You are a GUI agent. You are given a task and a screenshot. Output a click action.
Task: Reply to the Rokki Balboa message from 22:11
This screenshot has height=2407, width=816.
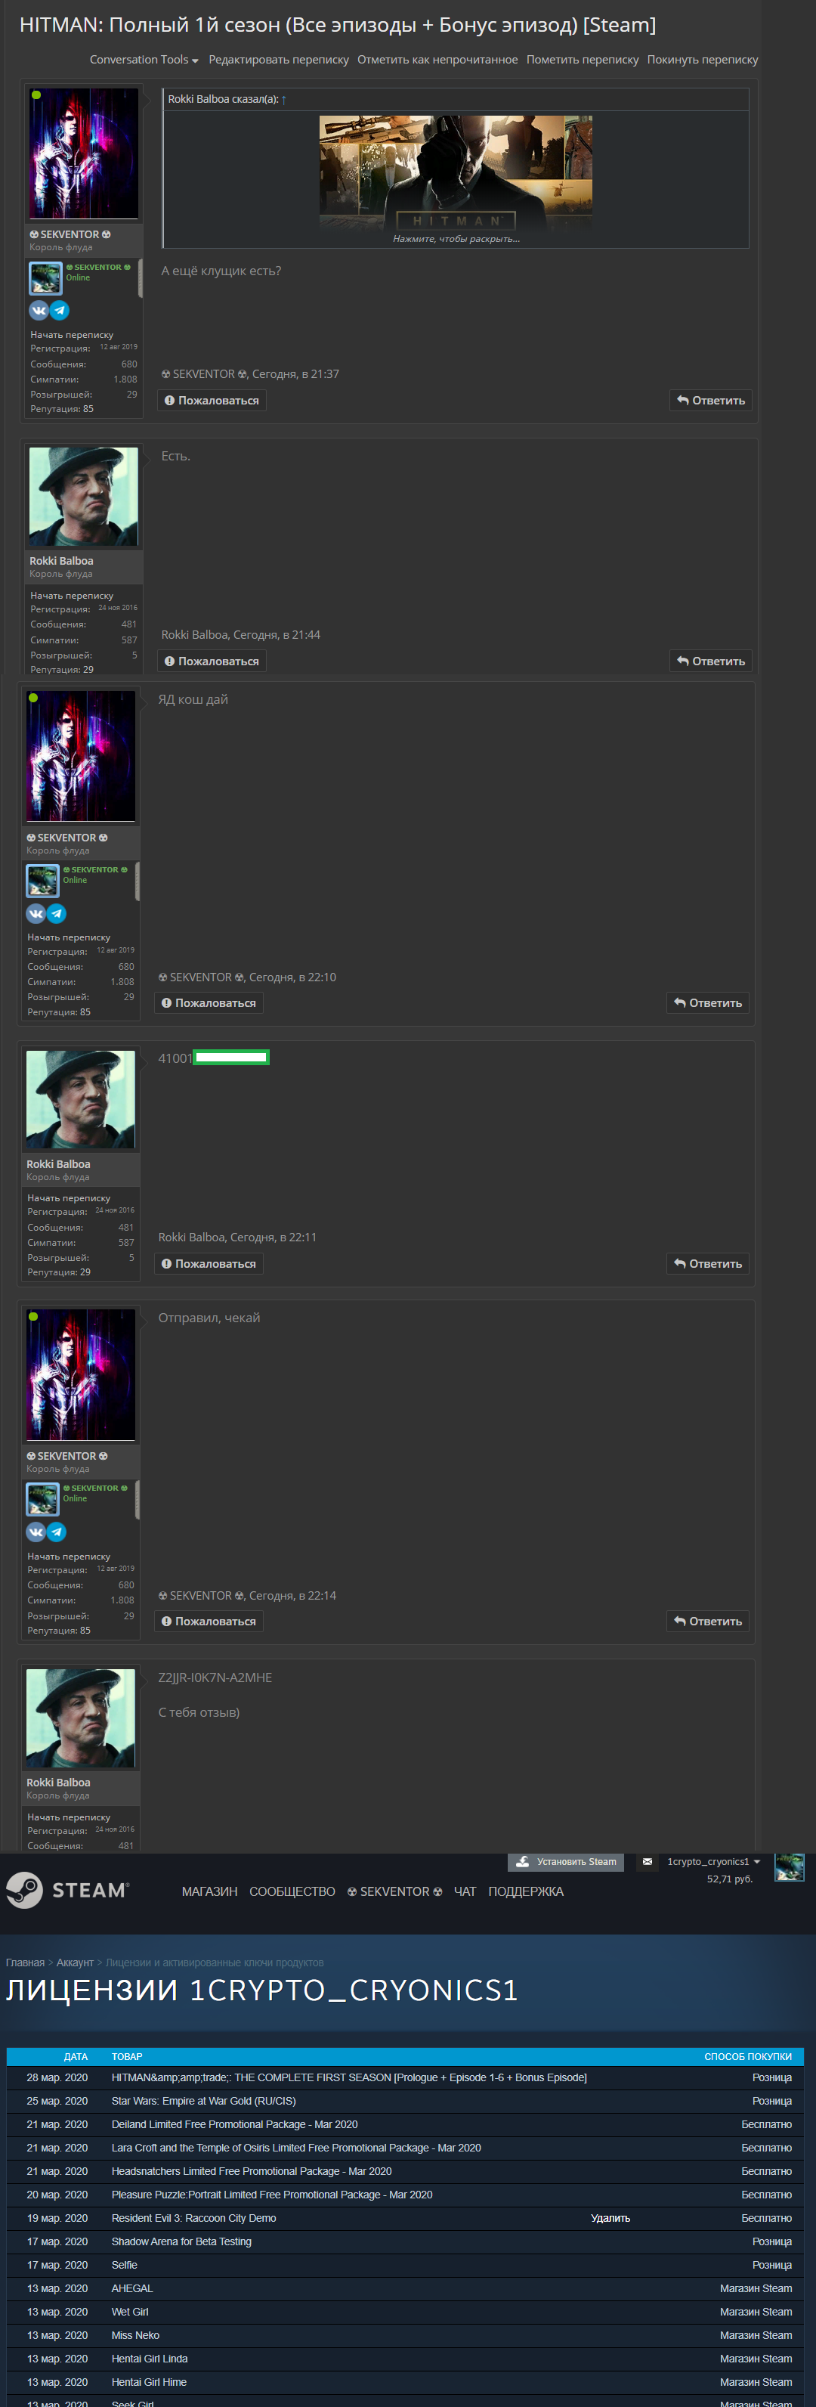pos(708,1264)
